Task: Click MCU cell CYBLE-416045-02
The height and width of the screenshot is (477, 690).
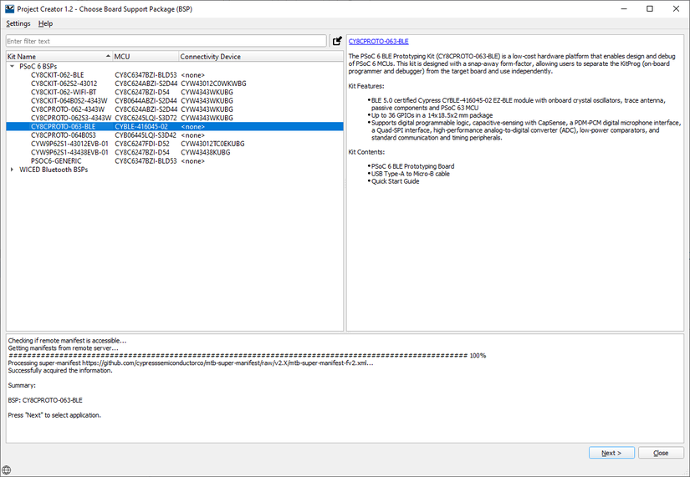Action: 141,127
